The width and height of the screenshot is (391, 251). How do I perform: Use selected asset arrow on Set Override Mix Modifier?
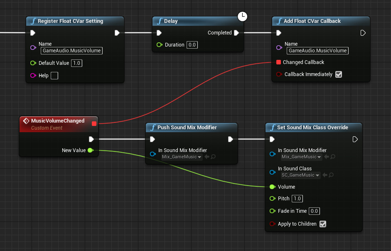[x=327, y=157]
